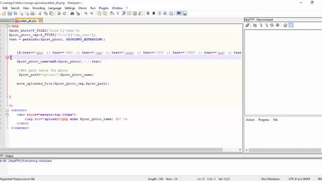This screenshot has width=322, height=181.
Task: Click the Close All toolbar icon
Action: [x=27, y=14]
